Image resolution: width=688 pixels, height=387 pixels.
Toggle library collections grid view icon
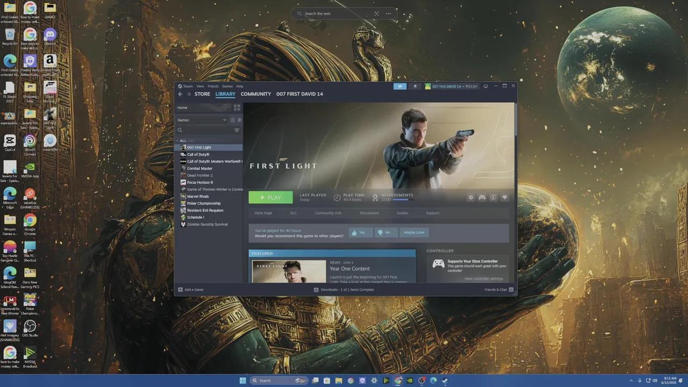(236, 107)
